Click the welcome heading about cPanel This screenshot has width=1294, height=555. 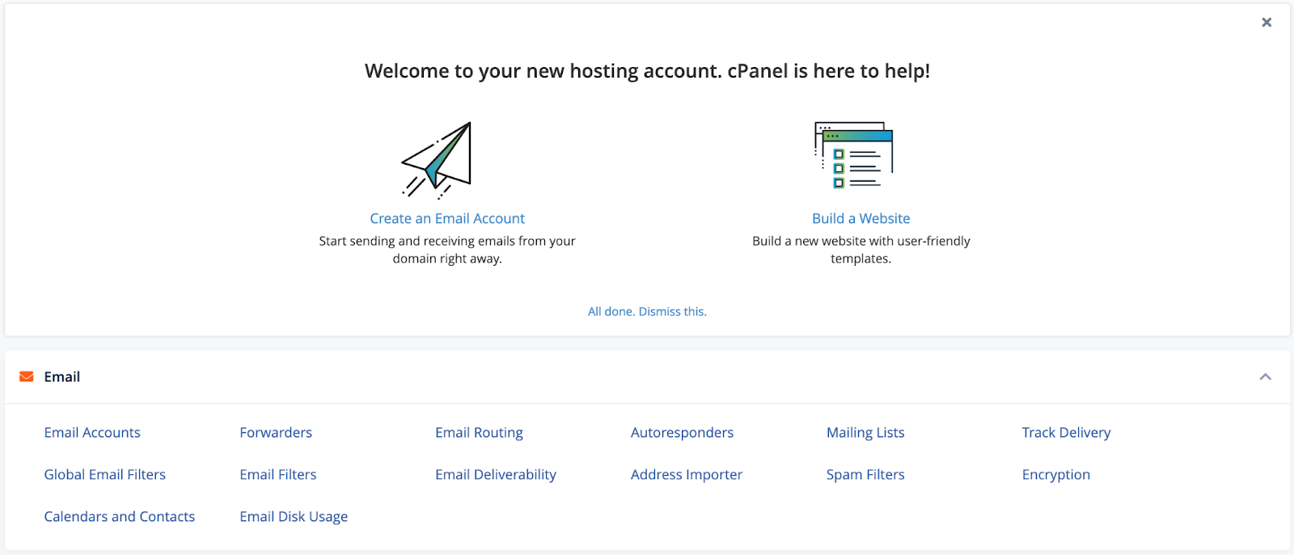point(647,71)
